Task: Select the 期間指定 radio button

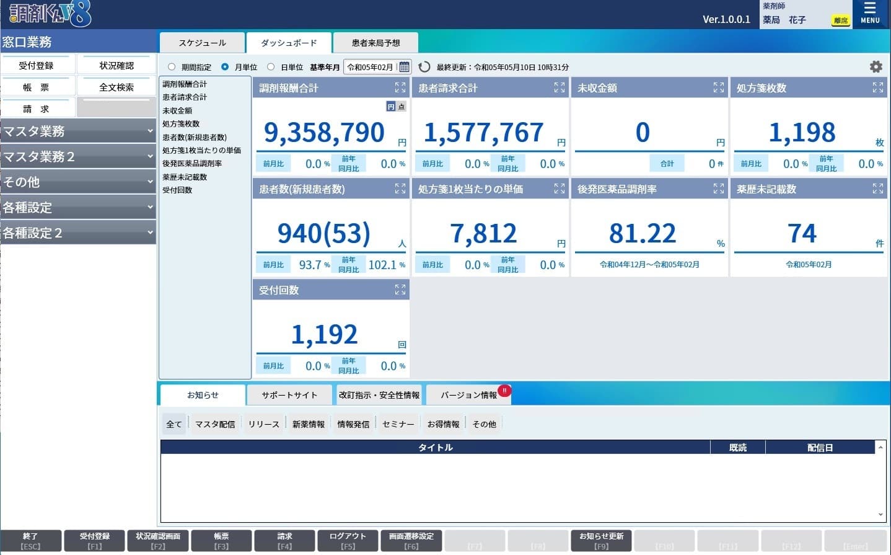Action: pos(172,67)
